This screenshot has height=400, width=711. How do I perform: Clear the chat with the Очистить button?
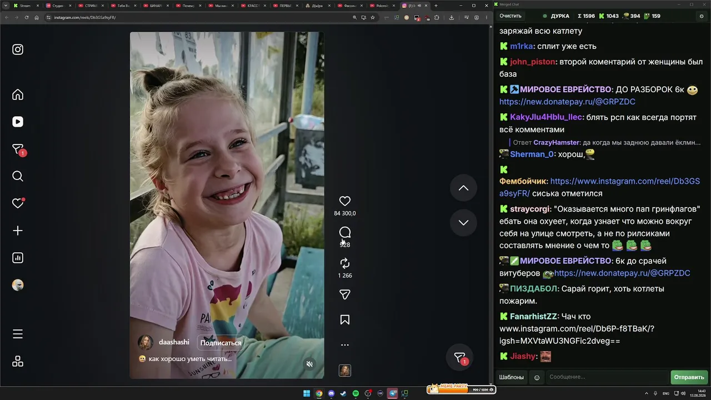pyautogui.click(x=510, y=16)
